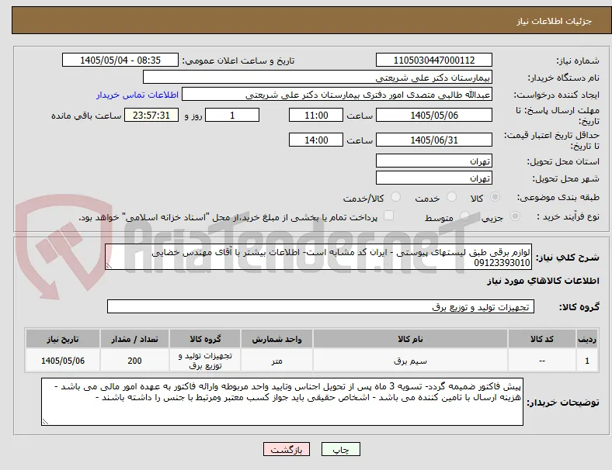Click the گروه کالا field تجهیزات تولید و توزیع برق
The width and height of the screenshot is (612, 470).
click(x=321, y=306)
